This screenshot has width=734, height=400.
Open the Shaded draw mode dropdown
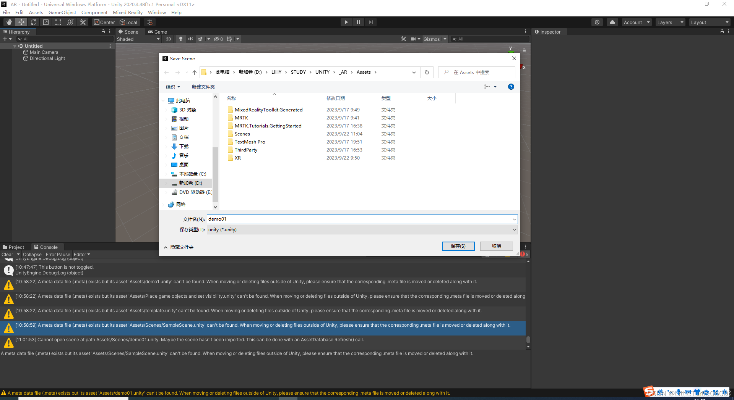tap(138, 39)
